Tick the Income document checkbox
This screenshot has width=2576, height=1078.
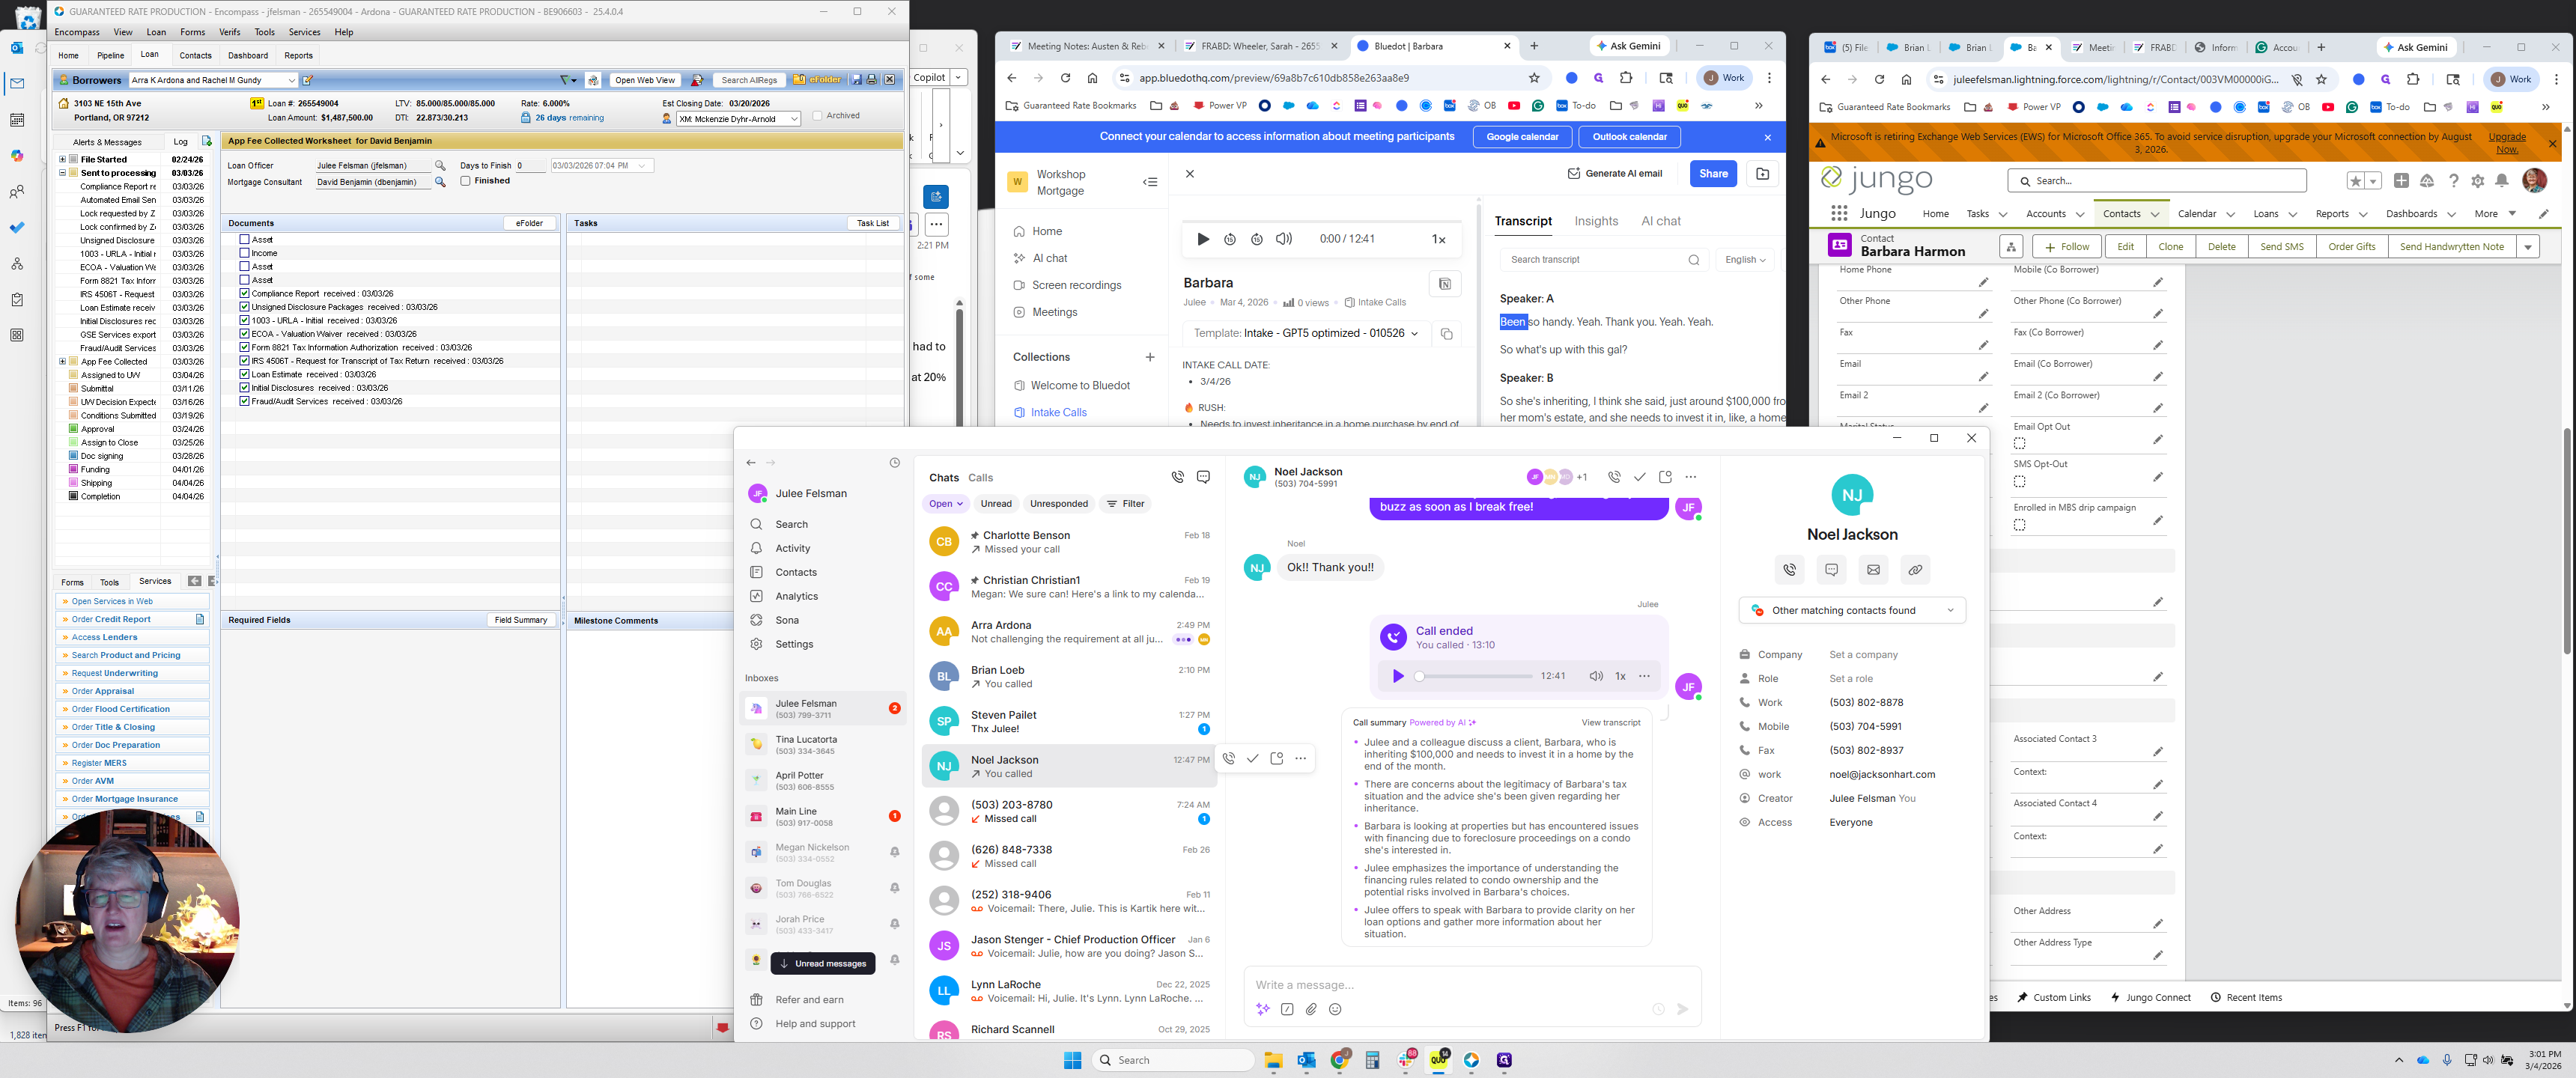pos(244,253)
